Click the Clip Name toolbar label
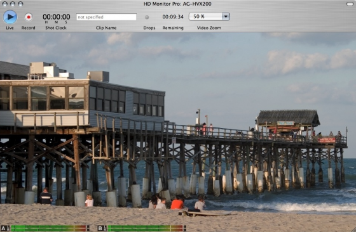The image size is (356, 232). (106, 28)
